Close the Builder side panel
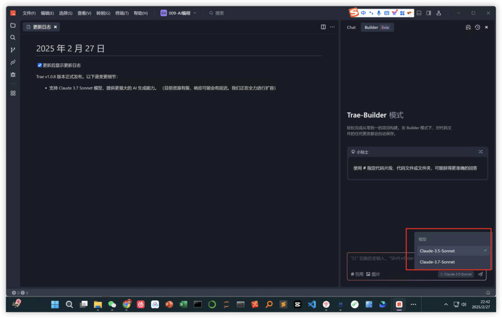Image resolution: width=502 pixels, height=318 pixels. coord(486,27)
